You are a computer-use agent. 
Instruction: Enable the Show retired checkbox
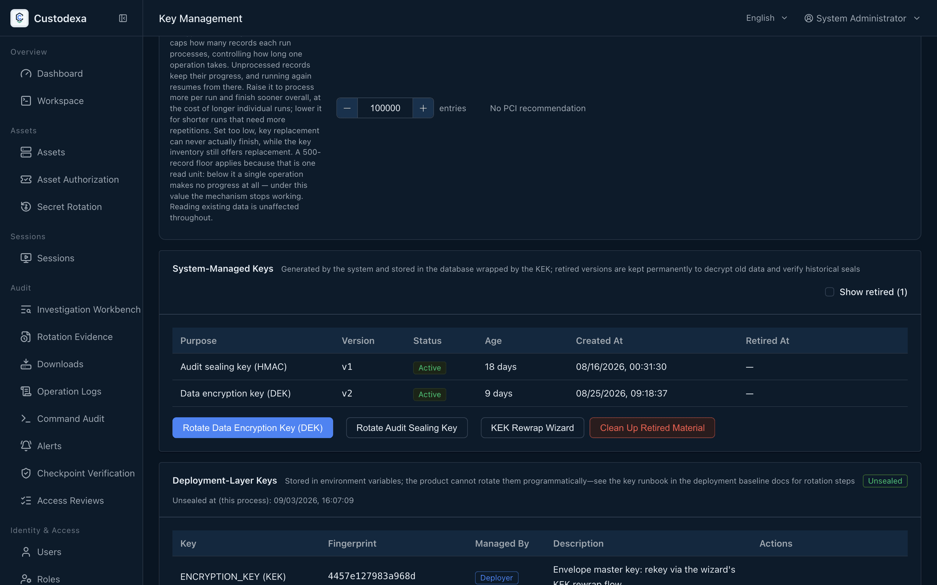click(830, 292)
